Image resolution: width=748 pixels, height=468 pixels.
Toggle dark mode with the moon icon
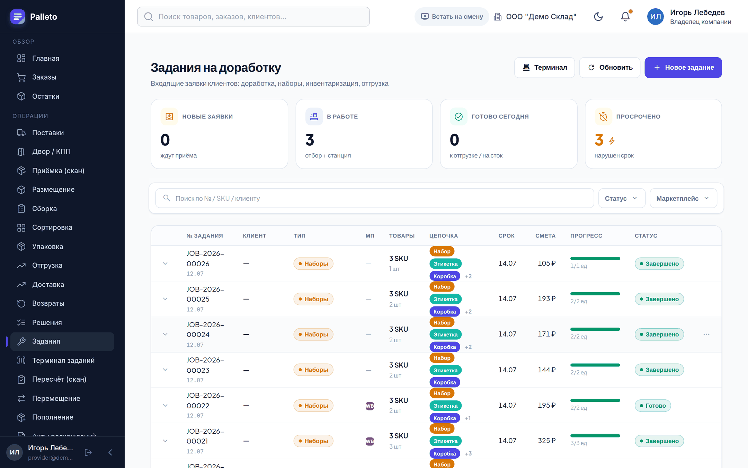598,17
